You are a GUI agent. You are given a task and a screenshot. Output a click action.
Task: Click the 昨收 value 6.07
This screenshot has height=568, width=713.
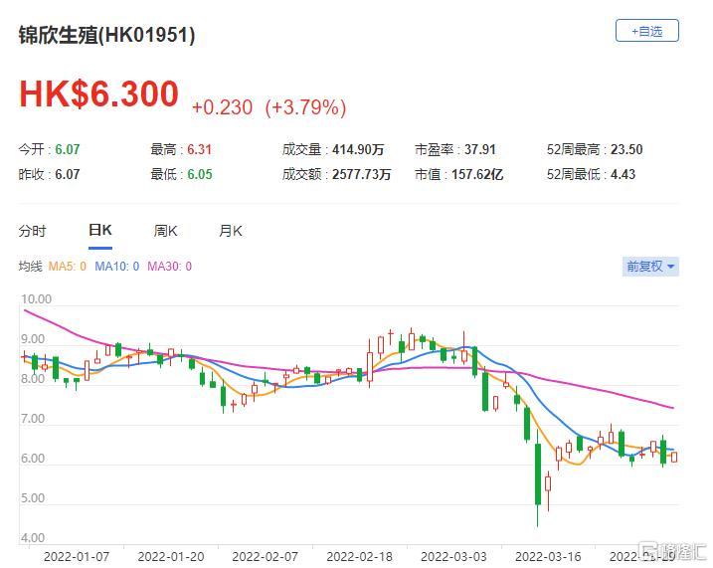pyautogui.click(x=68, y=174)
